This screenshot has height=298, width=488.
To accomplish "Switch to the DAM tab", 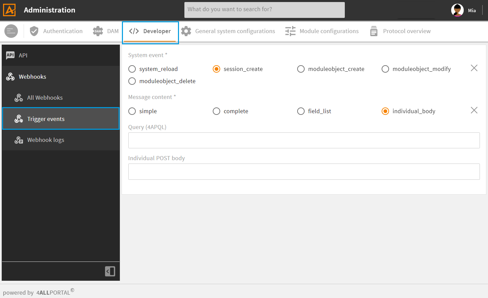I will [106, 31].
